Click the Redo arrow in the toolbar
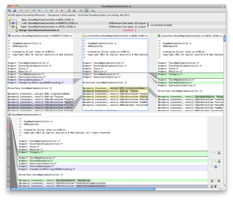The height and width of the screenshot is (200, 233). 39,10
